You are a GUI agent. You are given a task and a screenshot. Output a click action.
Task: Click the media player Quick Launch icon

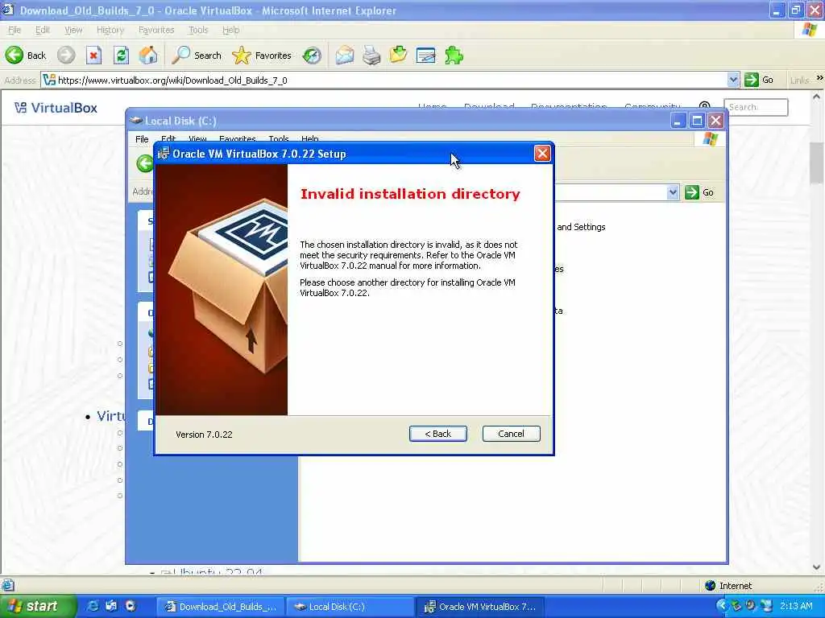click(x=130, y=606)
